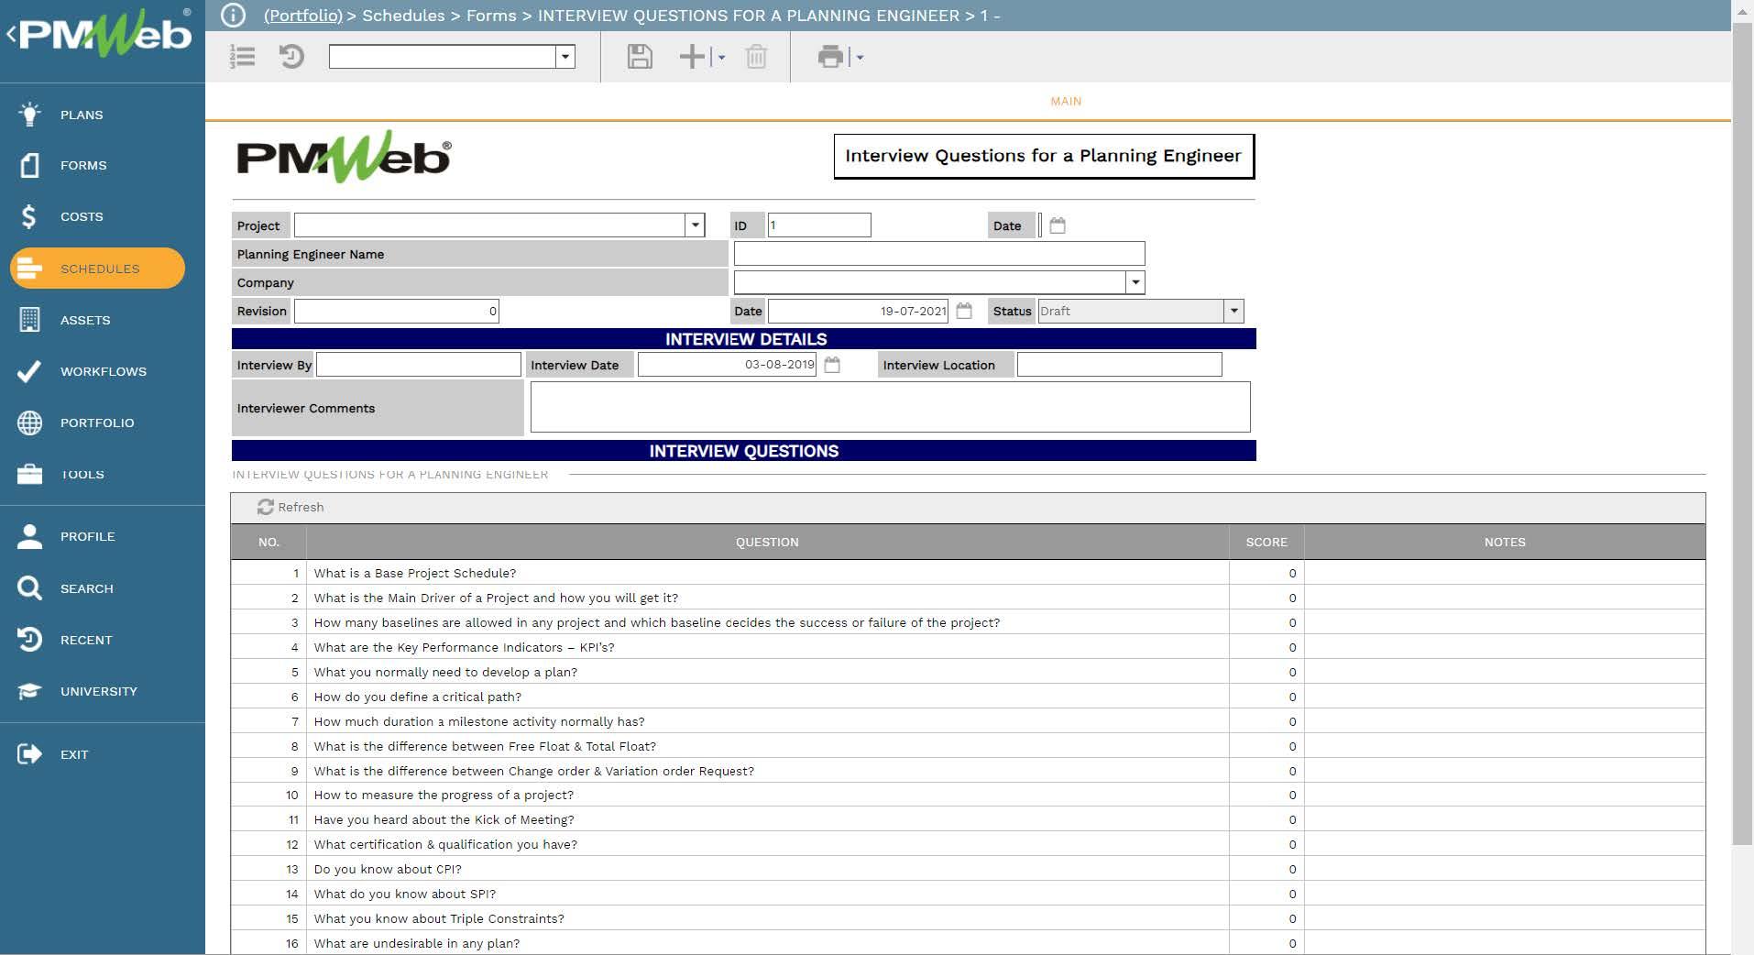Image resolution: width=1754 pixels, height=955 pixels.
Task: Click the Planning Engineer Name input field
Action: pyautogui.click(x=938, y=254)
